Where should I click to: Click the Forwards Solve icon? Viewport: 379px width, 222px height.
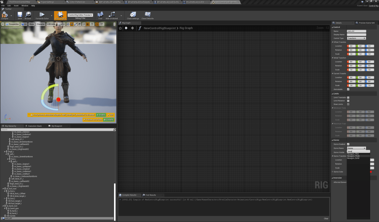pos(42,15)
